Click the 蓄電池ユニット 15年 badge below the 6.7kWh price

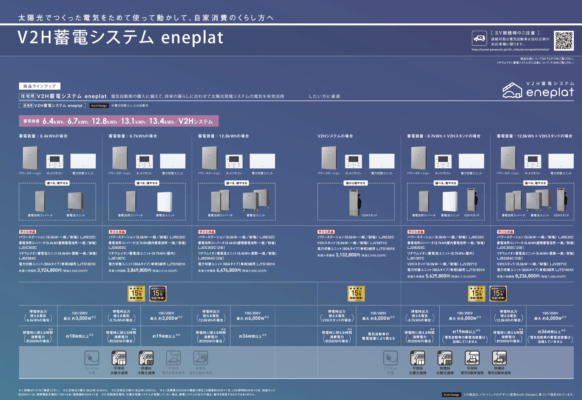point(158,293)
